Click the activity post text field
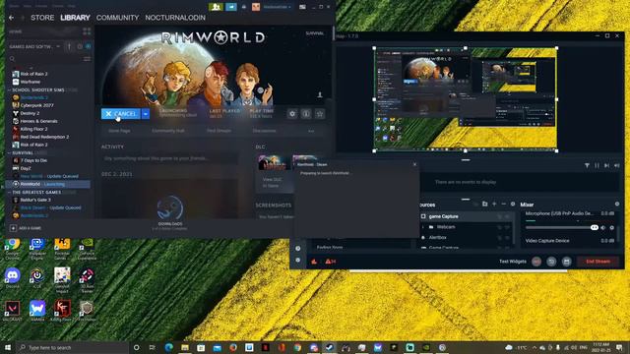This screenshot has width=630, height=354. pyautogui.click(x=168, y=158)
